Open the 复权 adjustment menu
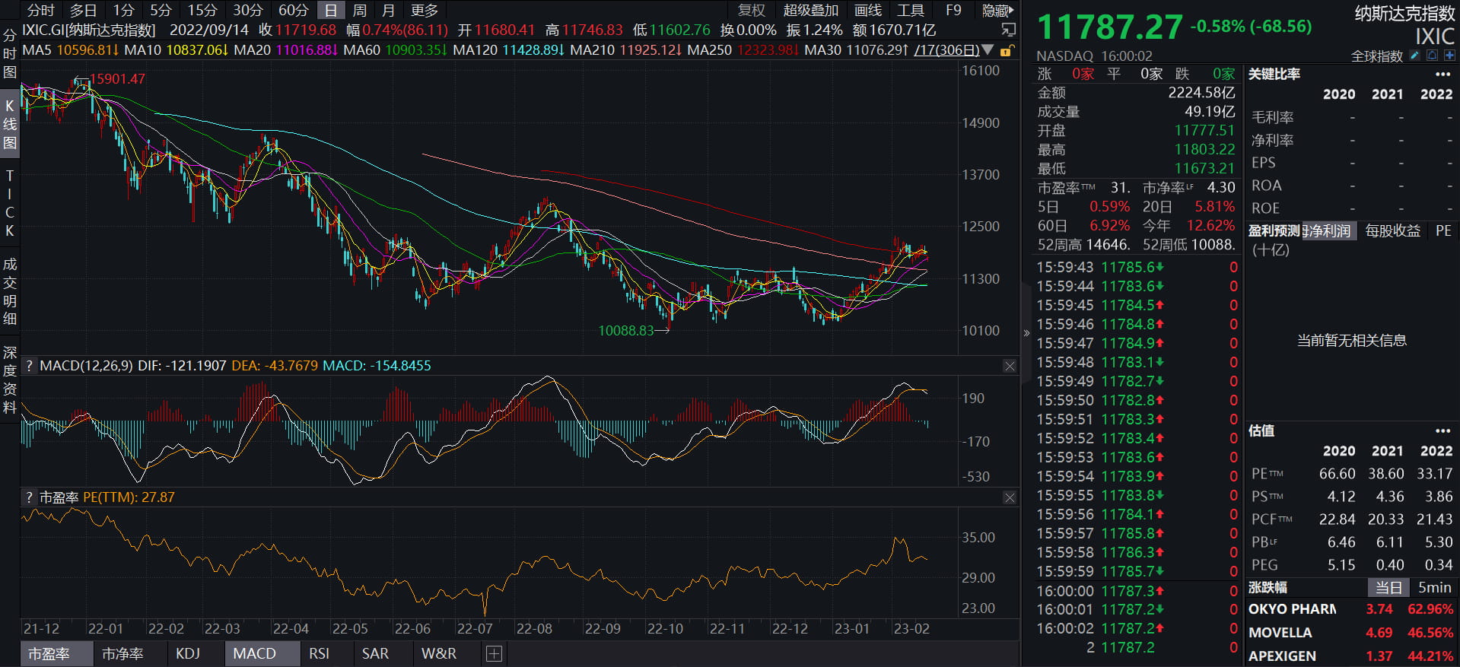Viewport: 1460px width, 667px height. point(752,11)
